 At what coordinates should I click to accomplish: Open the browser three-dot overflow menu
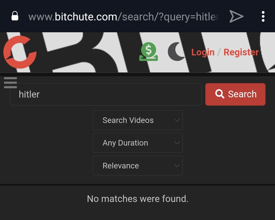click(x=263, y=17)
